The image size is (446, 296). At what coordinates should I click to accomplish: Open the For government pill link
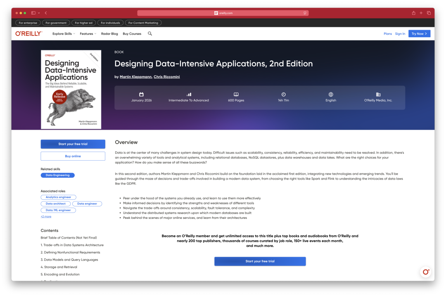[56, 23]
